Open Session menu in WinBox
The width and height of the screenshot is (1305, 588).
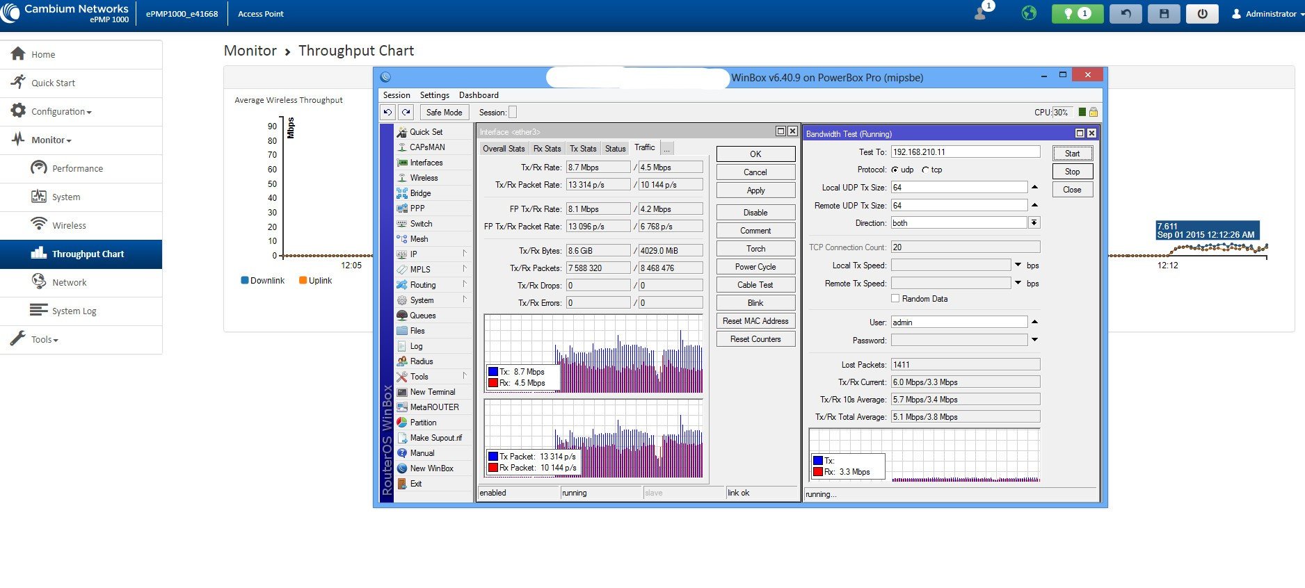pos(397,95)
